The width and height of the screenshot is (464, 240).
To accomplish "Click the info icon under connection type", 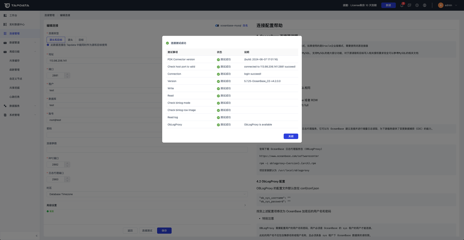I will point(48,45).
